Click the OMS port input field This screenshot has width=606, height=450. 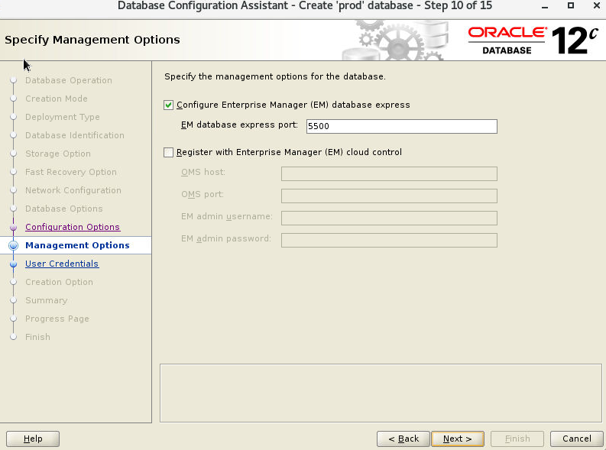(389, 196)
